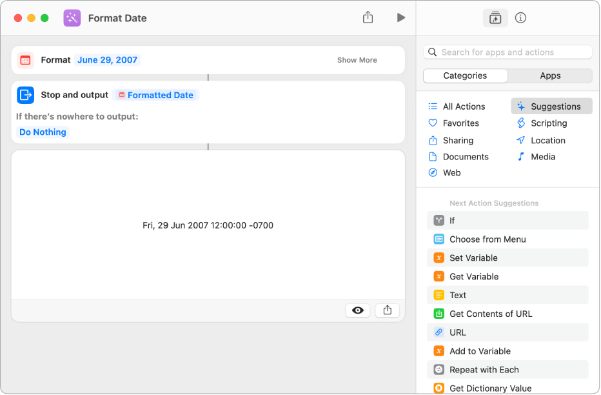The height and width of the screenshot is (395, 601).
Task: Switch to the Categories tab
Action: click(465, 76)
